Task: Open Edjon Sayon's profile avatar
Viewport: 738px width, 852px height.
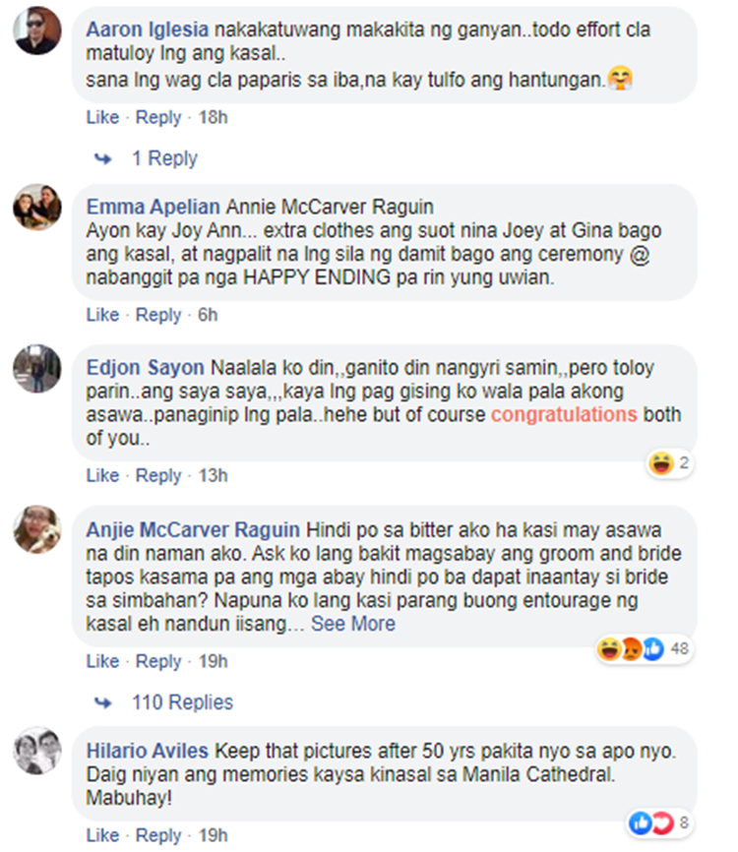Action: click(x=37, y=368)
